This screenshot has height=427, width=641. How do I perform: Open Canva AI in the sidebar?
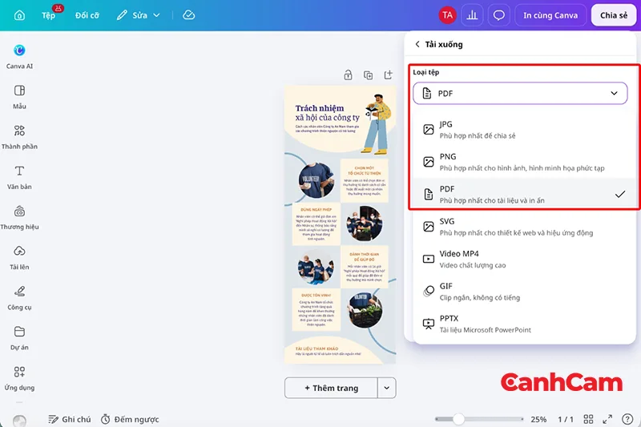(19, 57)
